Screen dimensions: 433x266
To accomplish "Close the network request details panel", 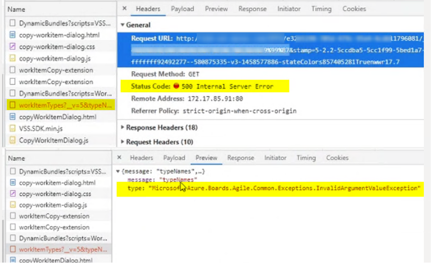I will [124, 9].
